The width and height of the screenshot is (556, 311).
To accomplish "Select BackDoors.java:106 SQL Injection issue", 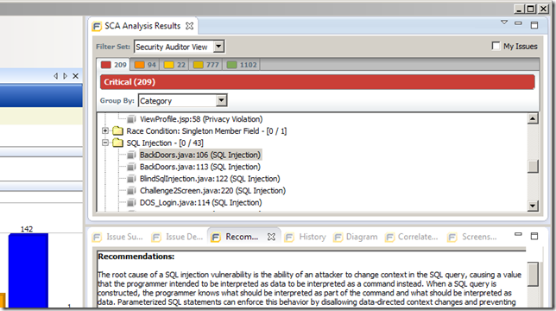I will click(x=200, y=155).
